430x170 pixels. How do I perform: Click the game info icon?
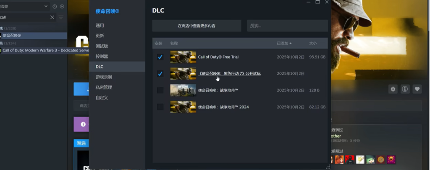point(405,89)
